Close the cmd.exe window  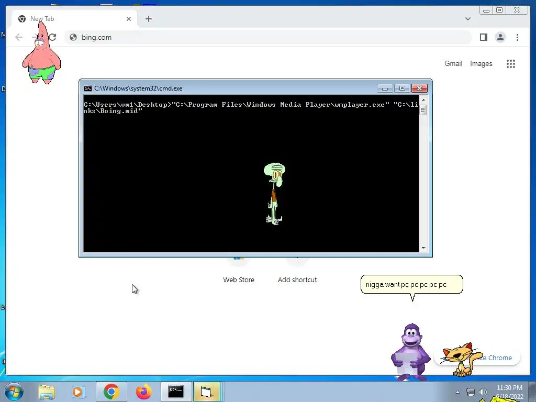[419, 88]
